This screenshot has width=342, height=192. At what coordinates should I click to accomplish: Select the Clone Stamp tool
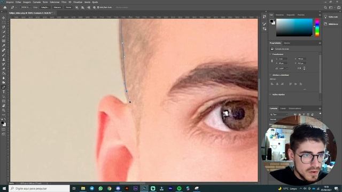(4, 59)
